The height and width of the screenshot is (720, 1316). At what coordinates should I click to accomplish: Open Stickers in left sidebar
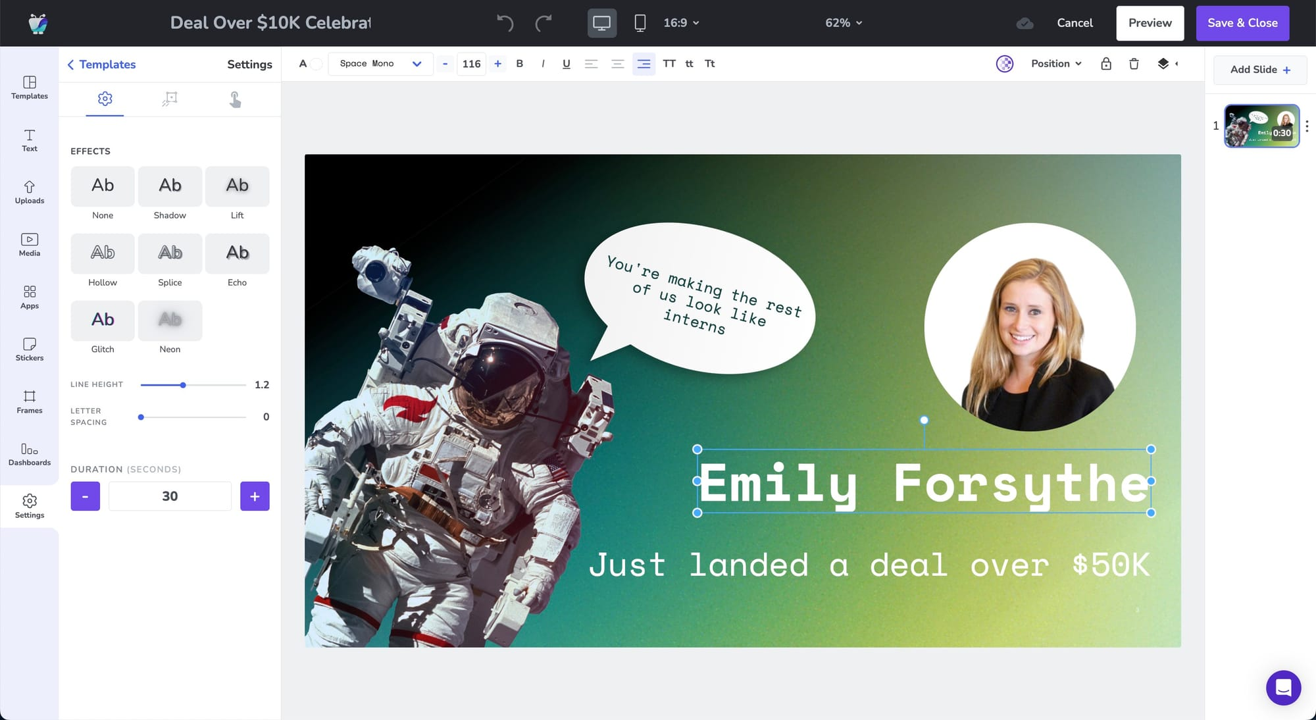pos(30,349)
